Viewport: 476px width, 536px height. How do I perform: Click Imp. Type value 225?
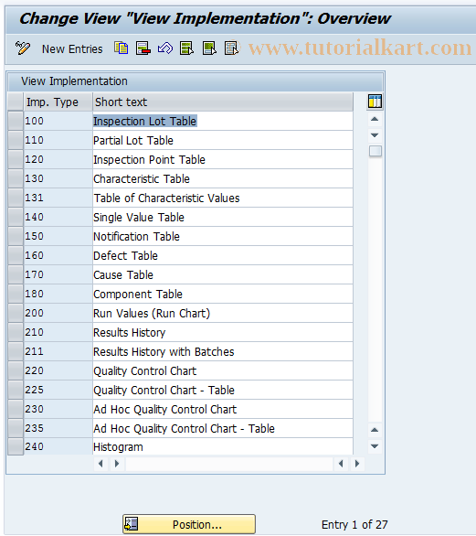(58, 390)
